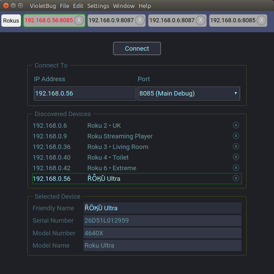Open the Settings menu
Screen dimensions: 274x274
pos(98,6)
